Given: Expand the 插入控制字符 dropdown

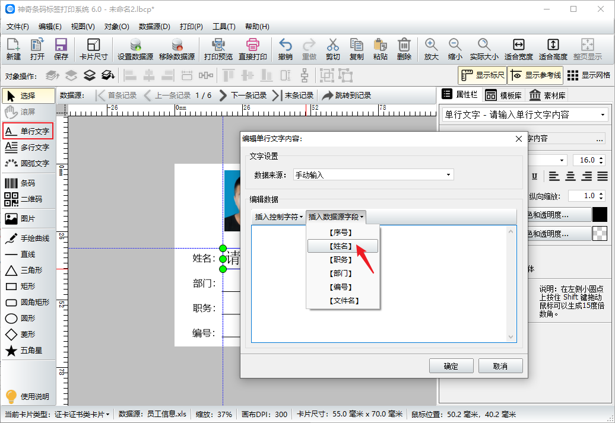Looking at the screenshot, I should tap(278, 217).
